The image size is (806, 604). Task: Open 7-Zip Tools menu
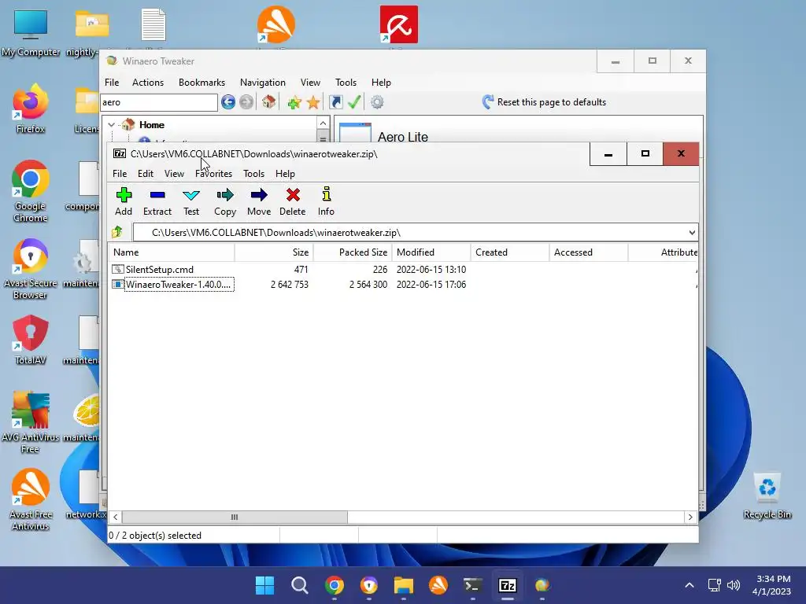(254, 174)
